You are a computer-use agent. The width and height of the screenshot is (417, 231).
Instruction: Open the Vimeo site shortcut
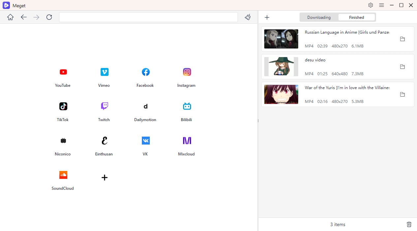coord(104,72)
